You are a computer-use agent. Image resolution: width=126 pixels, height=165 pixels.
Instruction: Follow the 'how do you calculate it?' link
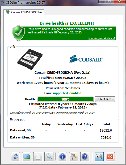pos(102,38)
